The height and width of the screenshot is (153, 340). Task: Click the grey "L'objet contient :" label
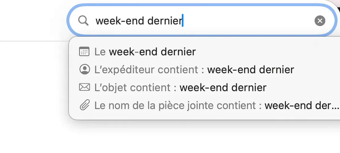tap(135, 87)
